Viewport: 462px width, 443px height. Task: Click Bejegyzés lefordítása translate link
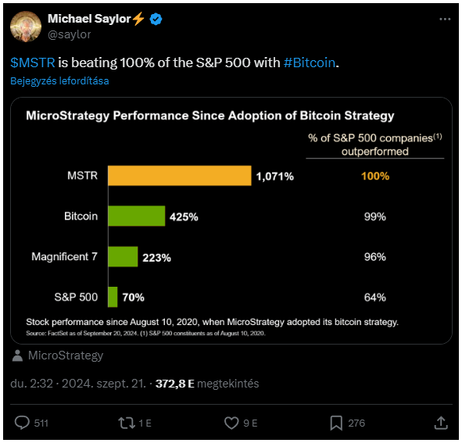point(59,81)
